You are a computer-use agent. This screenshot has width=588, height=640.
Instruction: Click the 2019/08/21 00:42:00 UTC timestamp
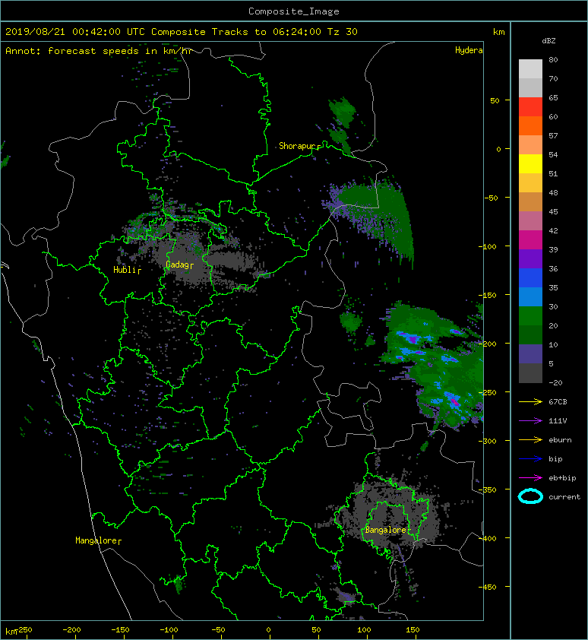[75, 32]
